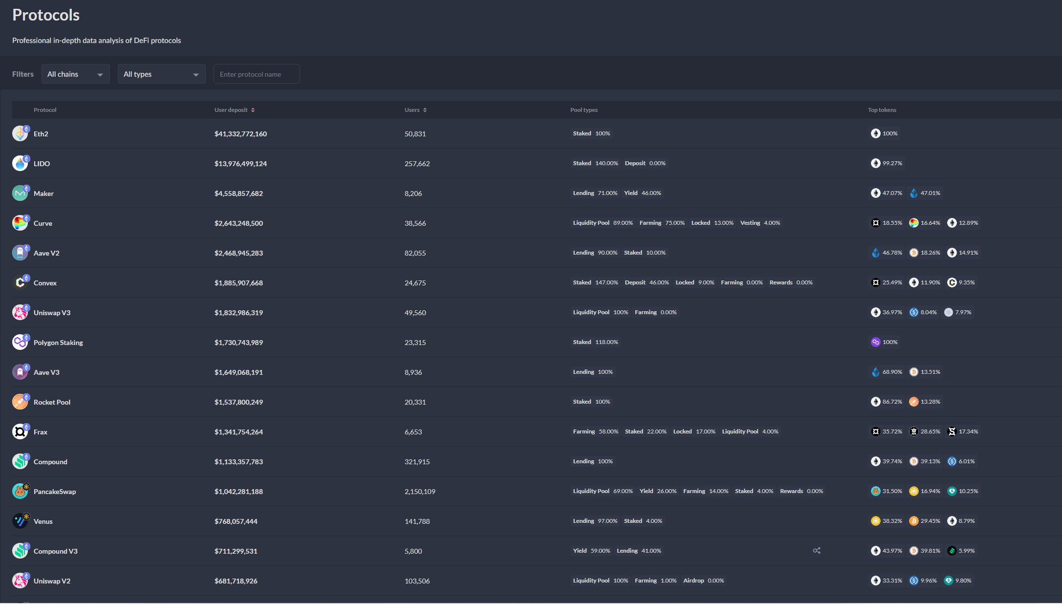The width and height of the screenshot is (1062, 604).
Task: Open the All chains dropdown filter
Action: (75, 74)
